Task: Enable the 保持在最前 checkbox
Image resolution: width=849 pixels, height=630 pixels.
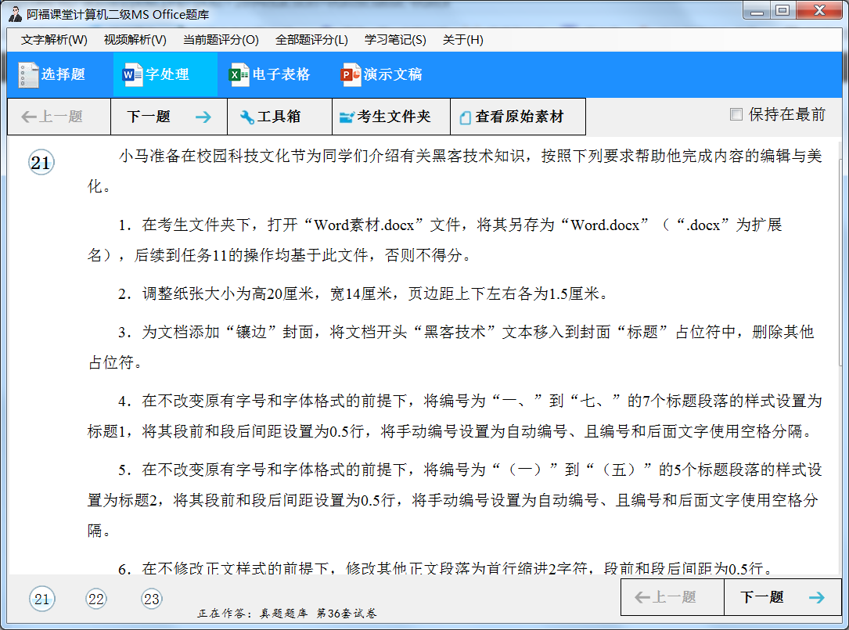Action: coord(736,115)
